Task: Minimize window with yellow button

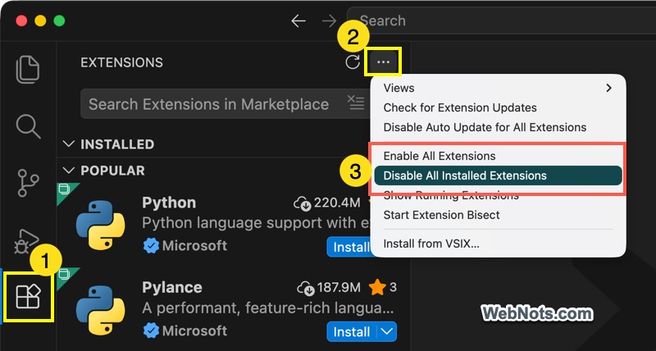Action: (x=40, y=21)
